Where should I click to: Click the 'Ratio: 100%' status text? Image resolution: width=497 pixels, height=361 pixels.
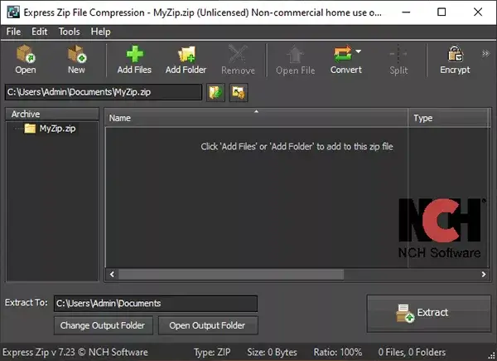338,352
